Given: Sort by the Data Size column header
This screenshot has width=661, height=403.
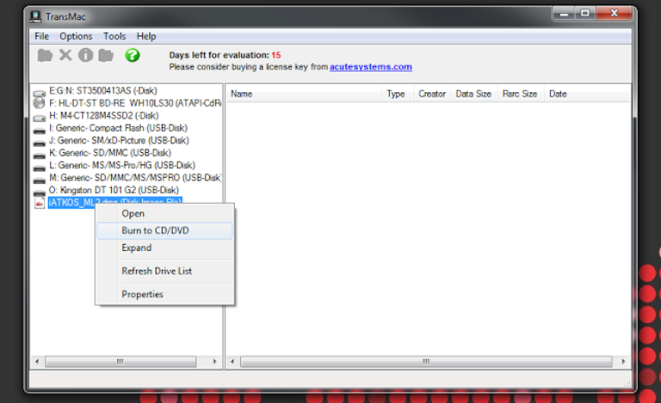Looking at the screenshot, I should coord(473,94).
